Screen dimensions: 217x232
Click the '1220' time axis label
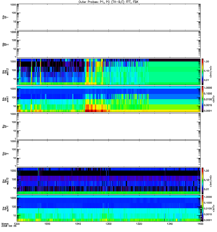[x=47, y=224]
